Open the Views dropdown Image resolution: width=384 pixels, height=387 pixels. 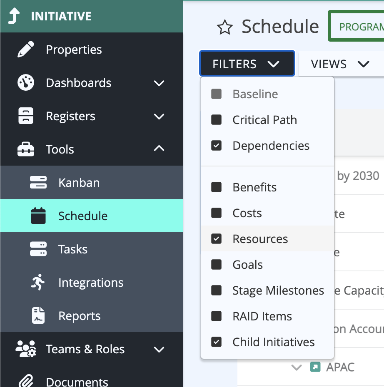click(x=341, y=64)
